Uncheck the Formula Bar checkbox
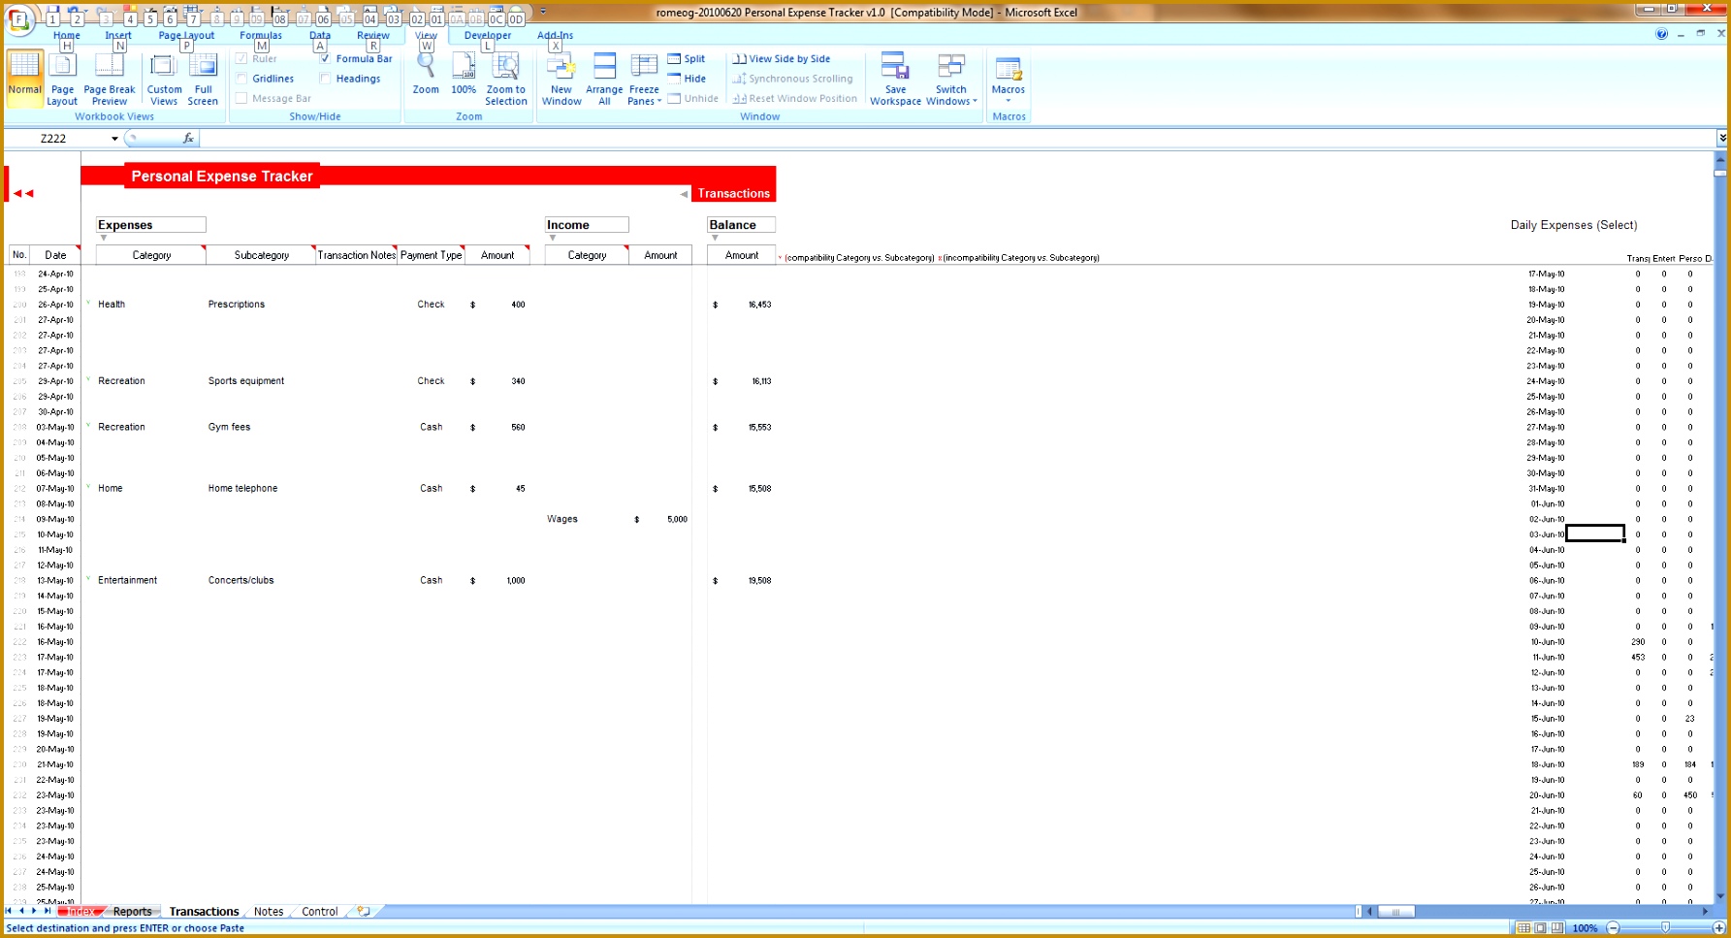The height and width of the screenshot is (938, 1731). (x=325, y=58)
